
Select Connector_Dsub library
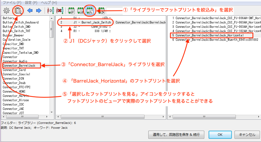[14, 83]
